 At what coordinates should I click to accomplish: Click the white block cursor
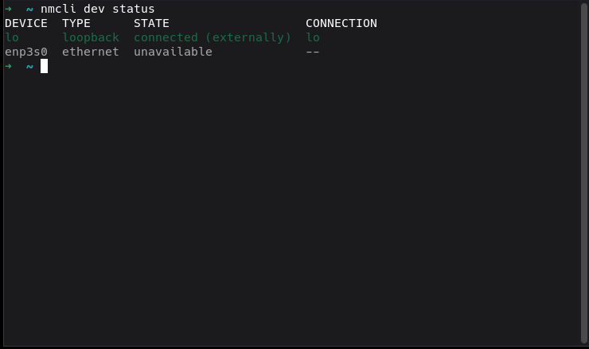coord(44,66)
